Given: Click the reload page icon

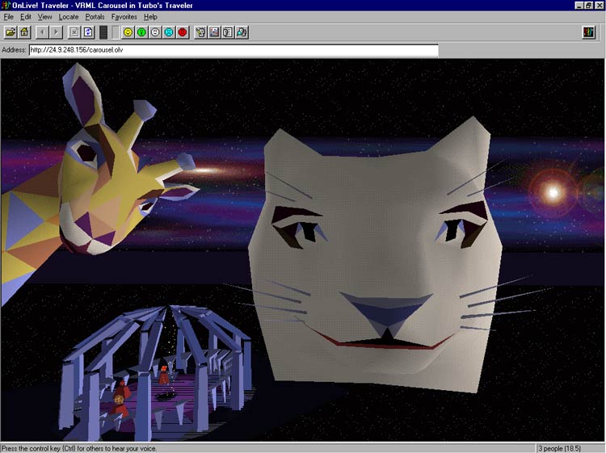Looking at the screenshot, I should [88, 32].
